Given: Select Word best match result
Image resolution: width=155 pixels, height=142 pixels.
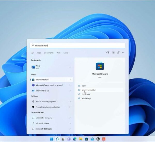Looking at the screenshot, I should pyautogui.click(x=52, y=67).
